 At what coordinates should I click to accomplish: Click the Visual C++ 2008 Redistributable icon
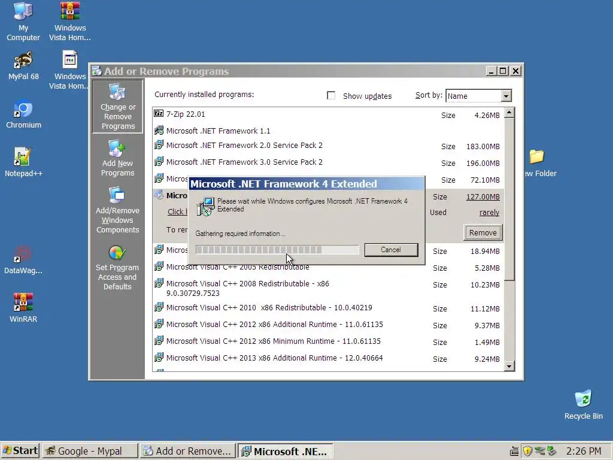pos(158,283)
